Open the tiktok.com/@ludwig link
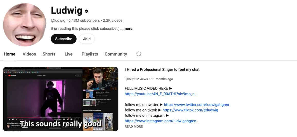 click(190, 110)
